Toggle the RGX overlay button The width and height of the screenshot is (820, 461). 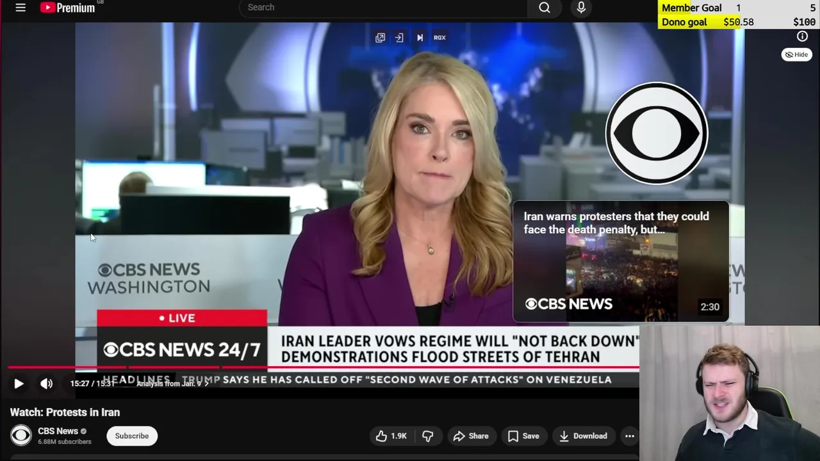pyautogui.click(x=439, y=38)
